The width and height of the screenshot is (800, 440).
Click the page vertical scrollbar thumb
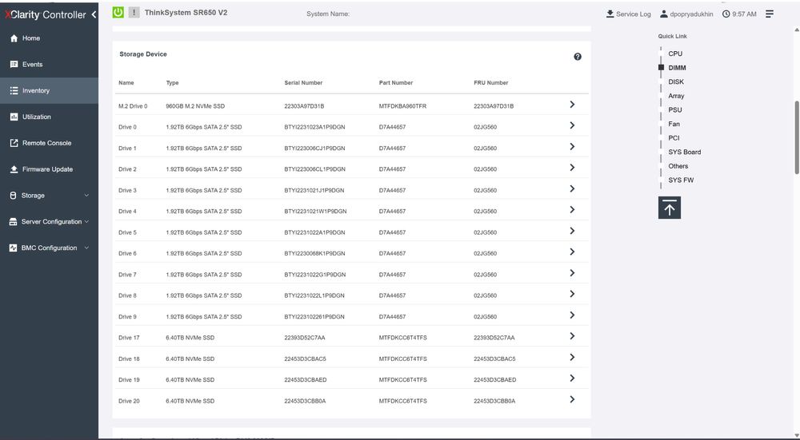click(797, 137)
